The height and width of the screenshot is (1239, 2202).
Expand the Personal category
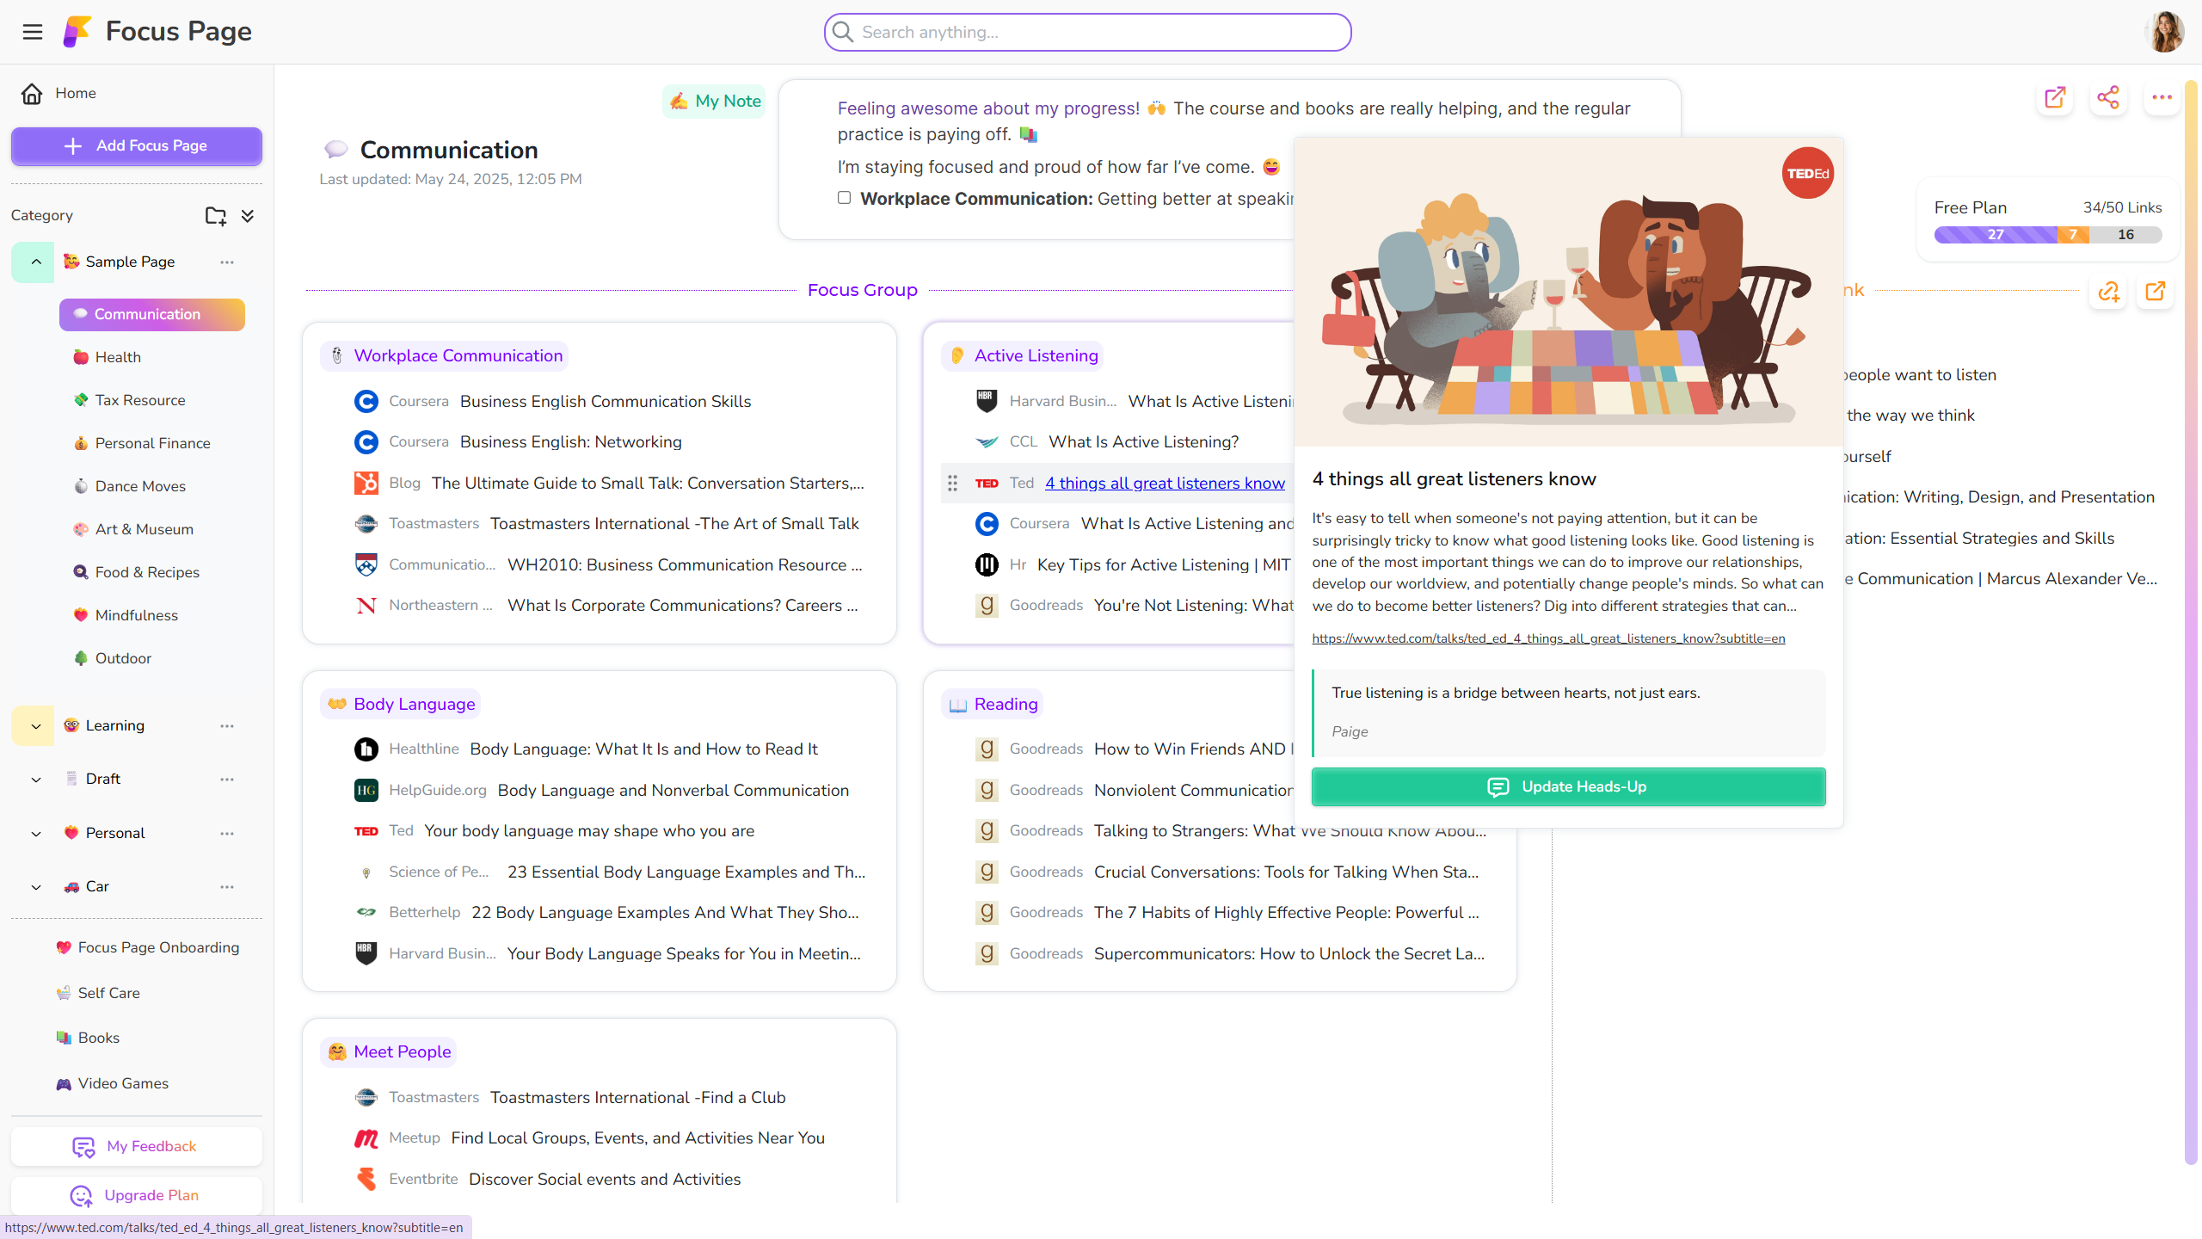(x=35, y=834)
